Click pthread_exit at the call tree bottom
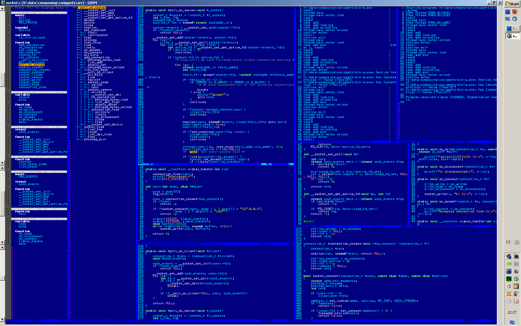 pos(95,139)
